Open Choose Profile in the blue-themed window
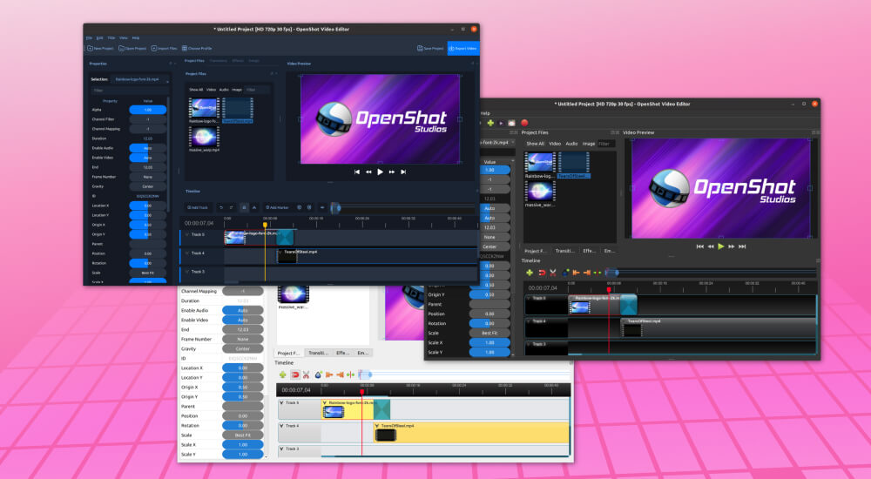This screenshot has height=479, width=871. point(197,49)
